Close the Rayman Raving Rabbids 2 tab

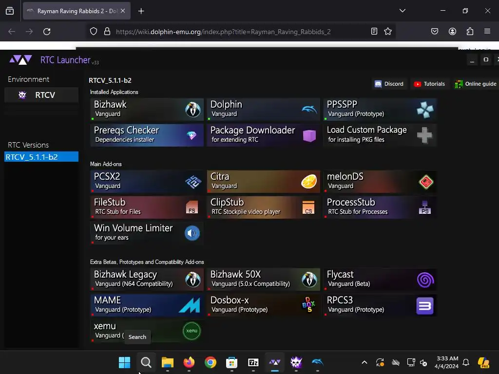(x=123, y=11)
